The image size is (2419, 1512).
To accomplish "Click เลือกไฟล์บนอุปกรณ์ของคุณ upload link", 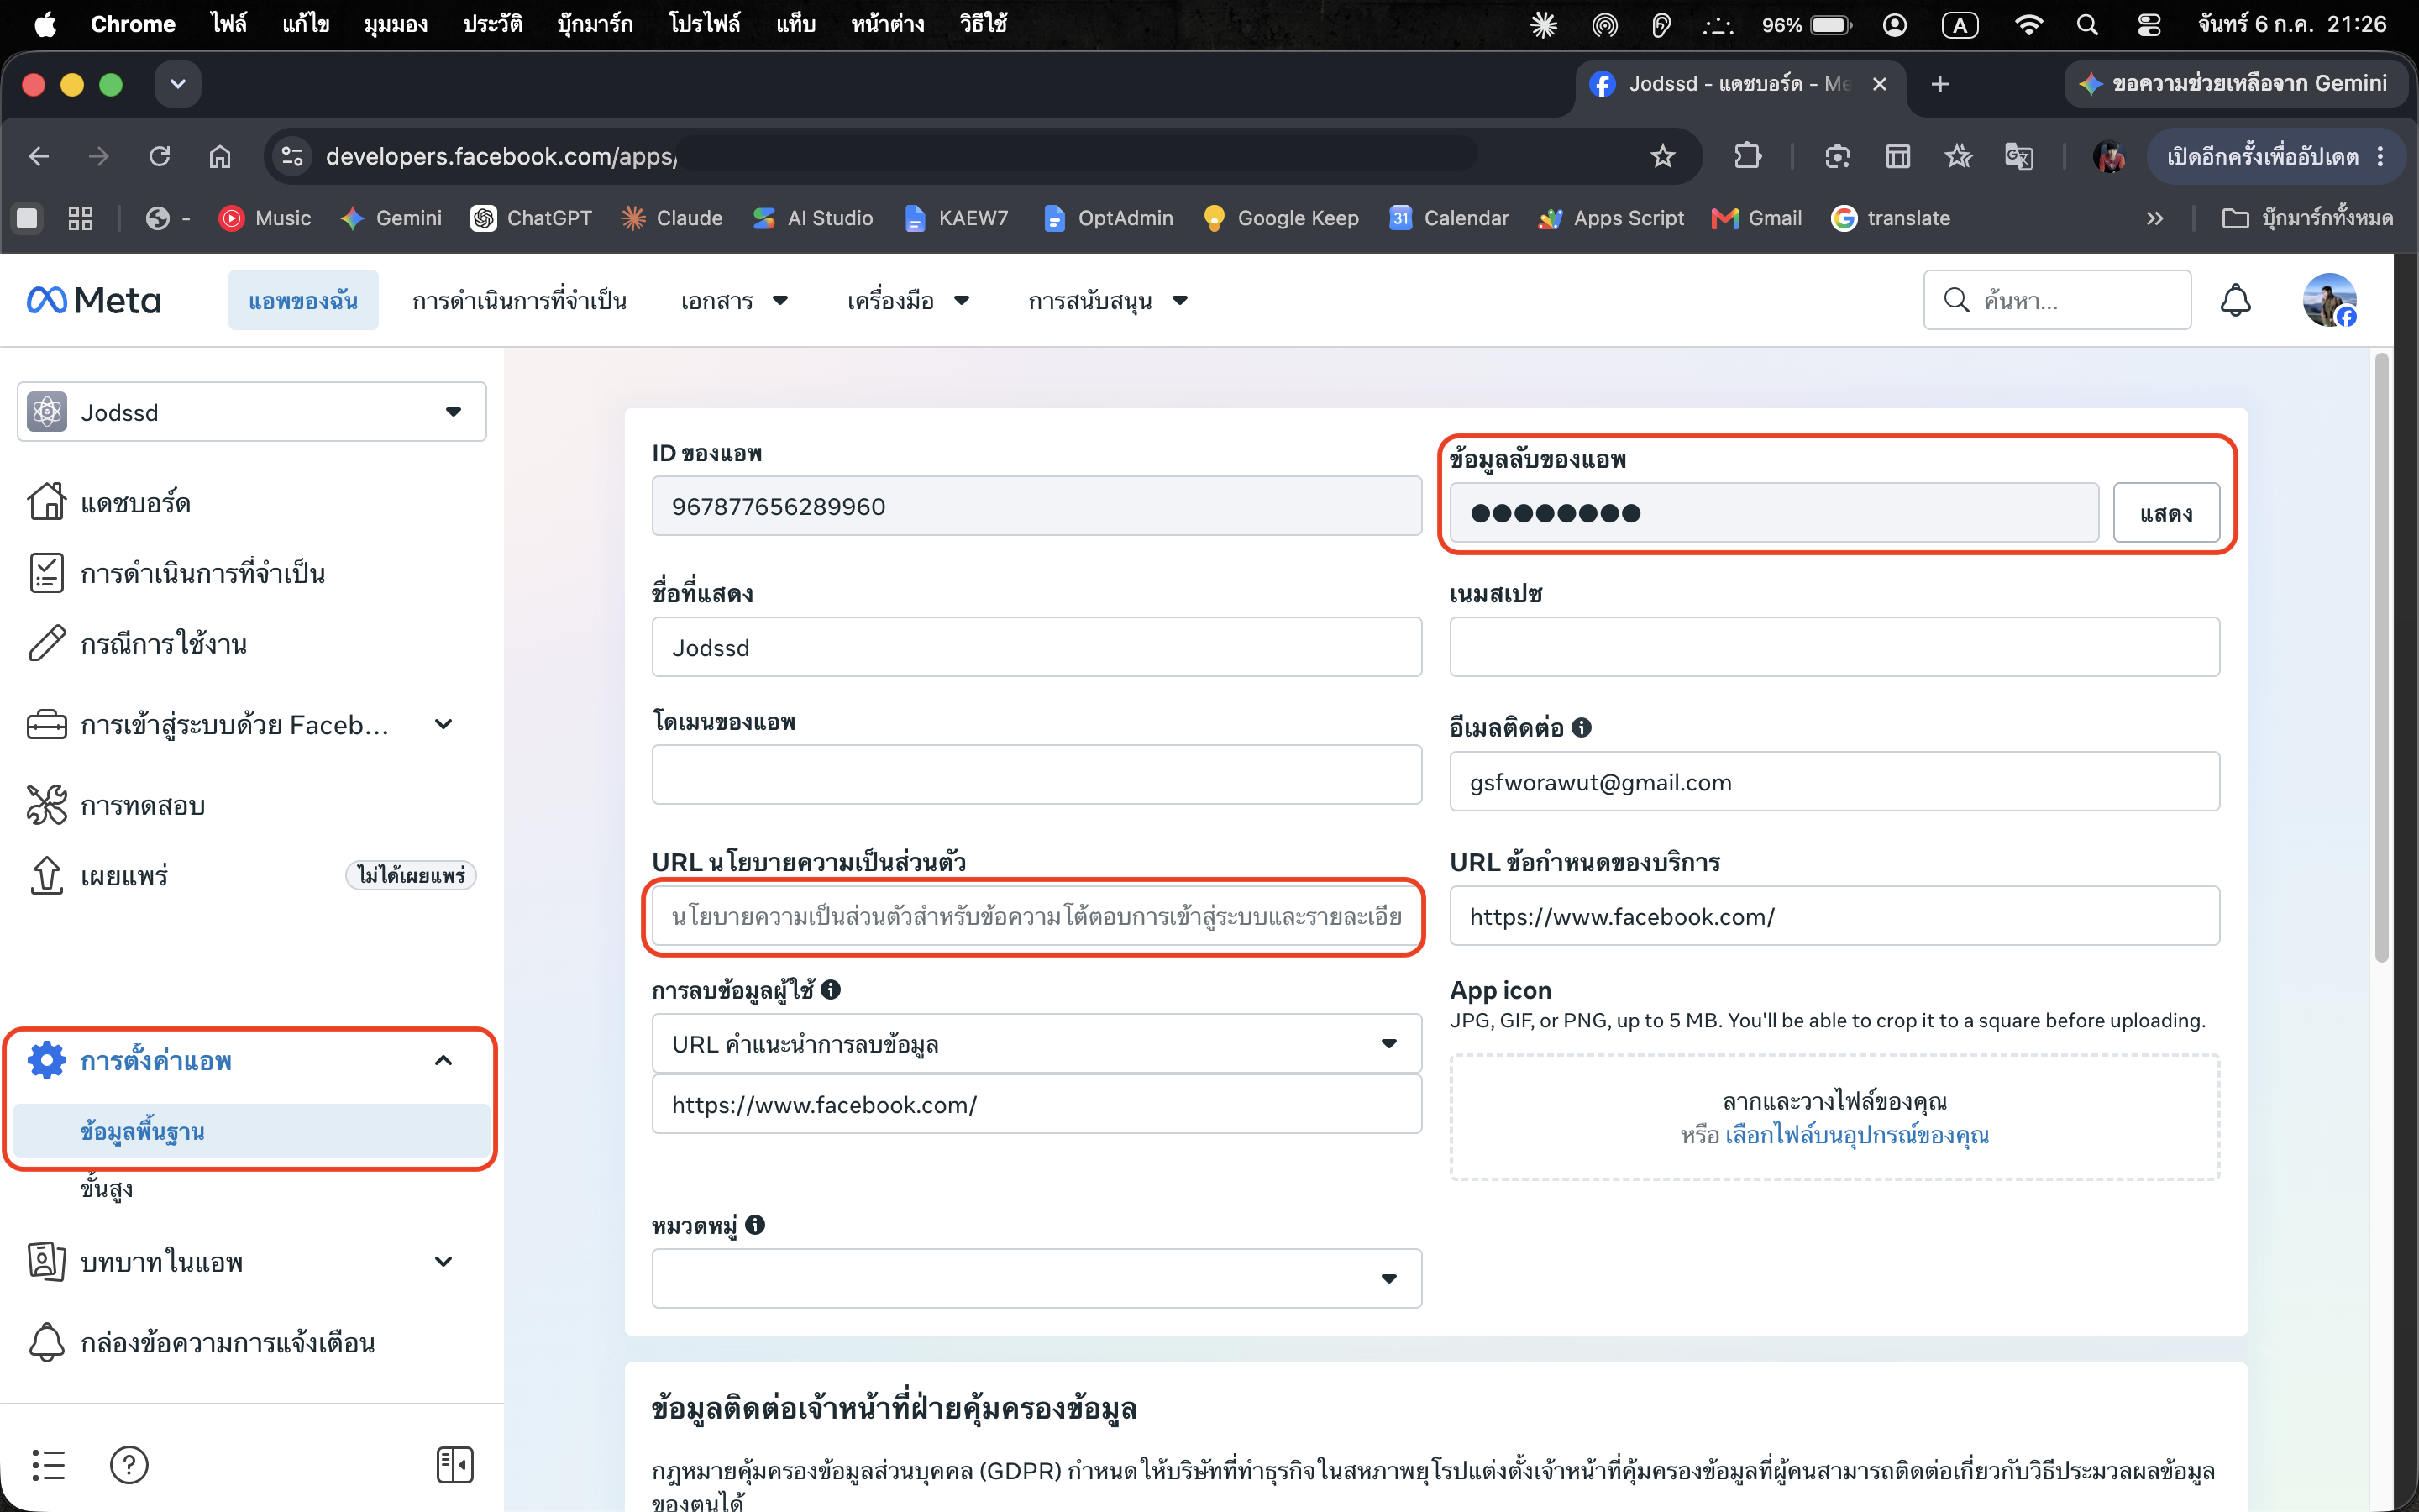I will [x=1857, y=1135].
